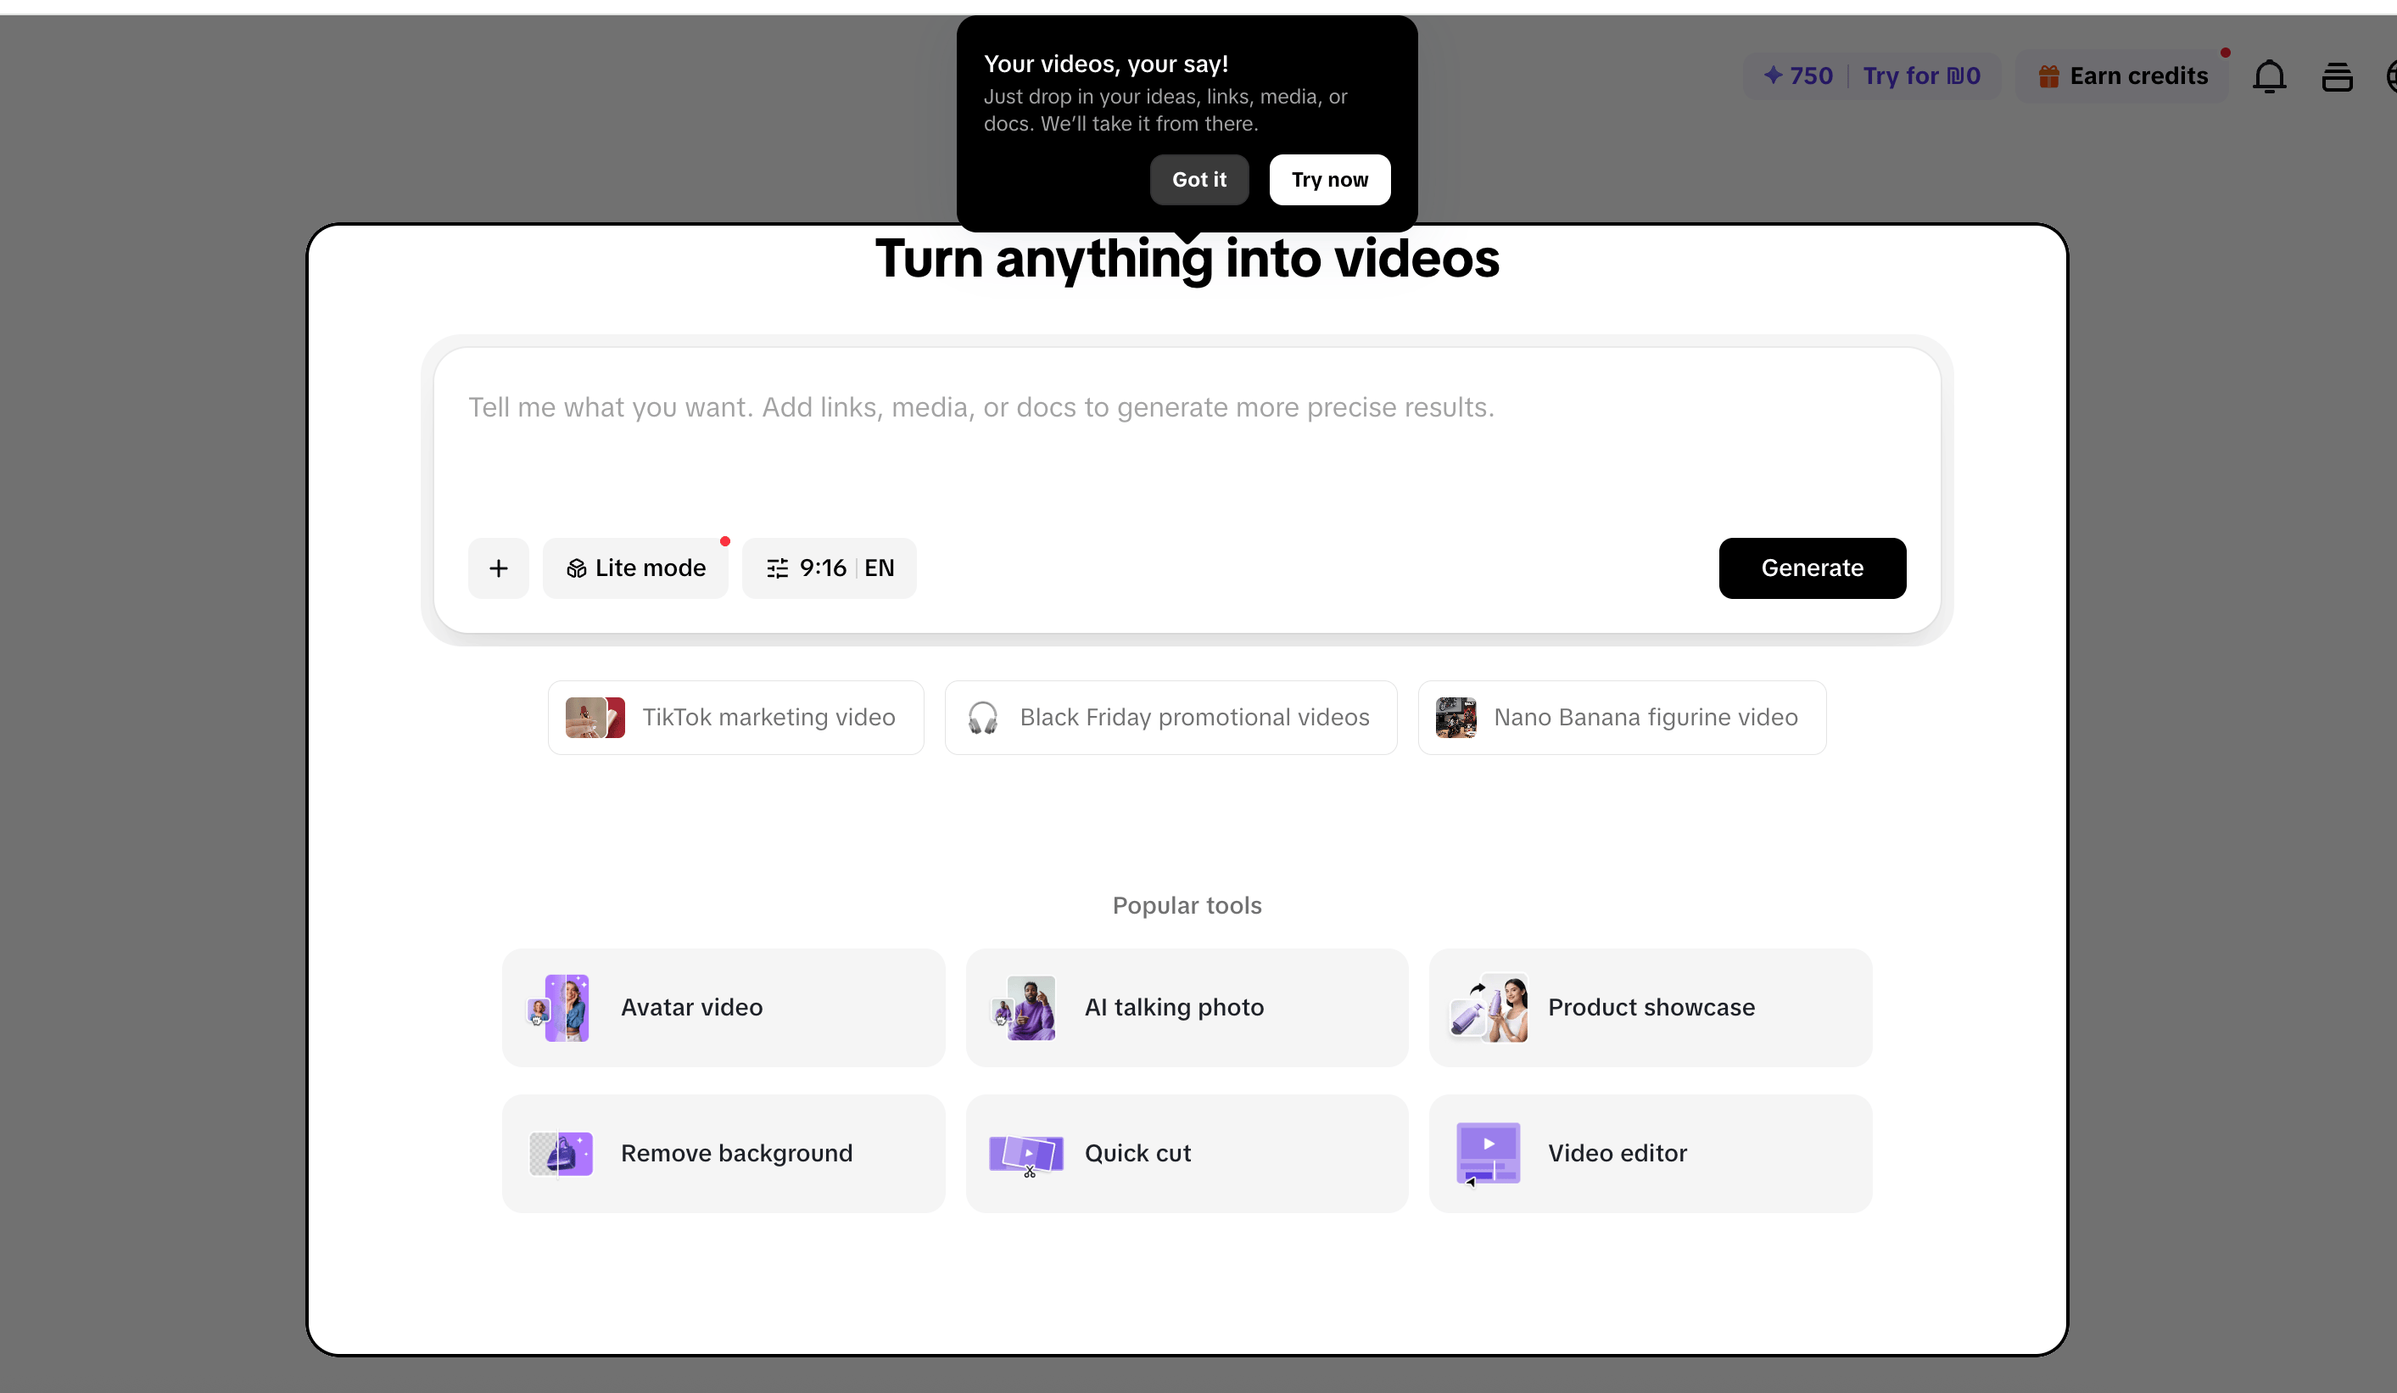Click the 750 credits indicator
This screenshot has height=1393, width=2397.
click(1798, 76)
